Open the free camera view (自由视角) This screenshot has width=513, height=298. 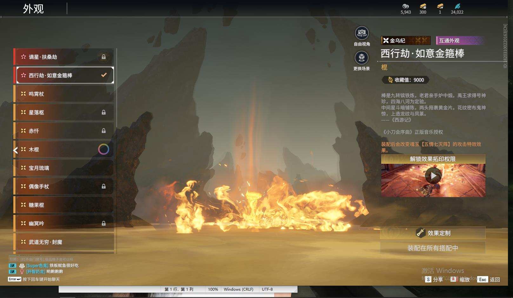[x=362, y=36]
